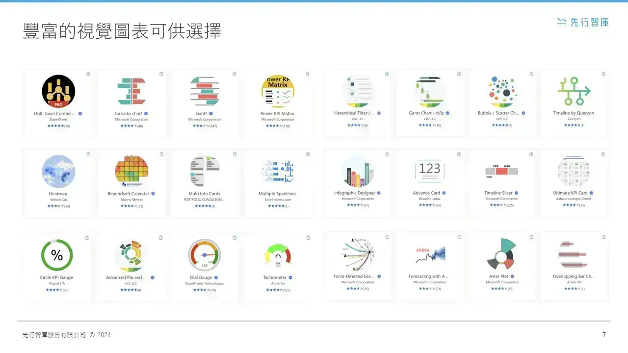The width and height of the screenshot is (628, 353).
Task: Click the Bhavesh Jadav publisher name
Action: 430,199
